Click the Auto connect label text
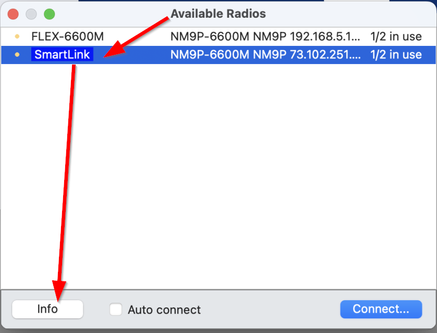The width and height of the screenshot is (437, 333). coord(164,310)
